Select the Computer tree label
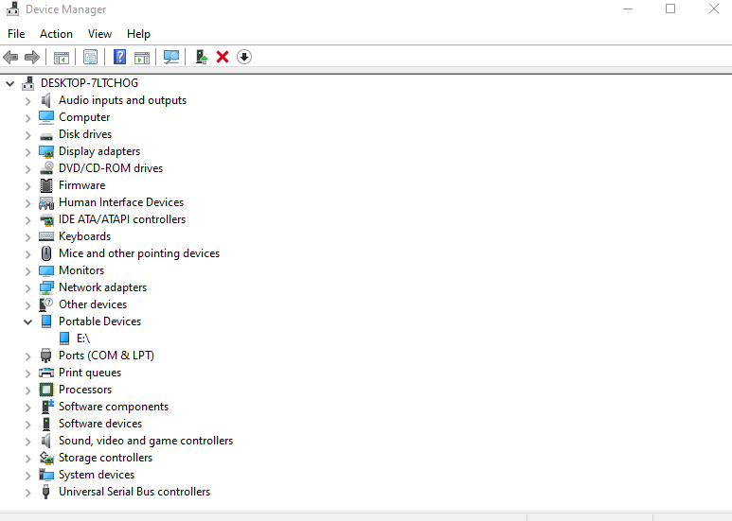 tap(84, 117)
